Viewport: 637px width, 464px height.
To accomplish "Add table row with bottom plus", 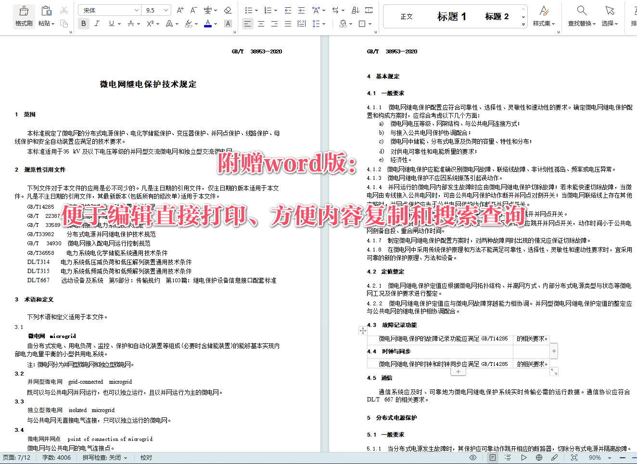I will [x=458, y=372].
